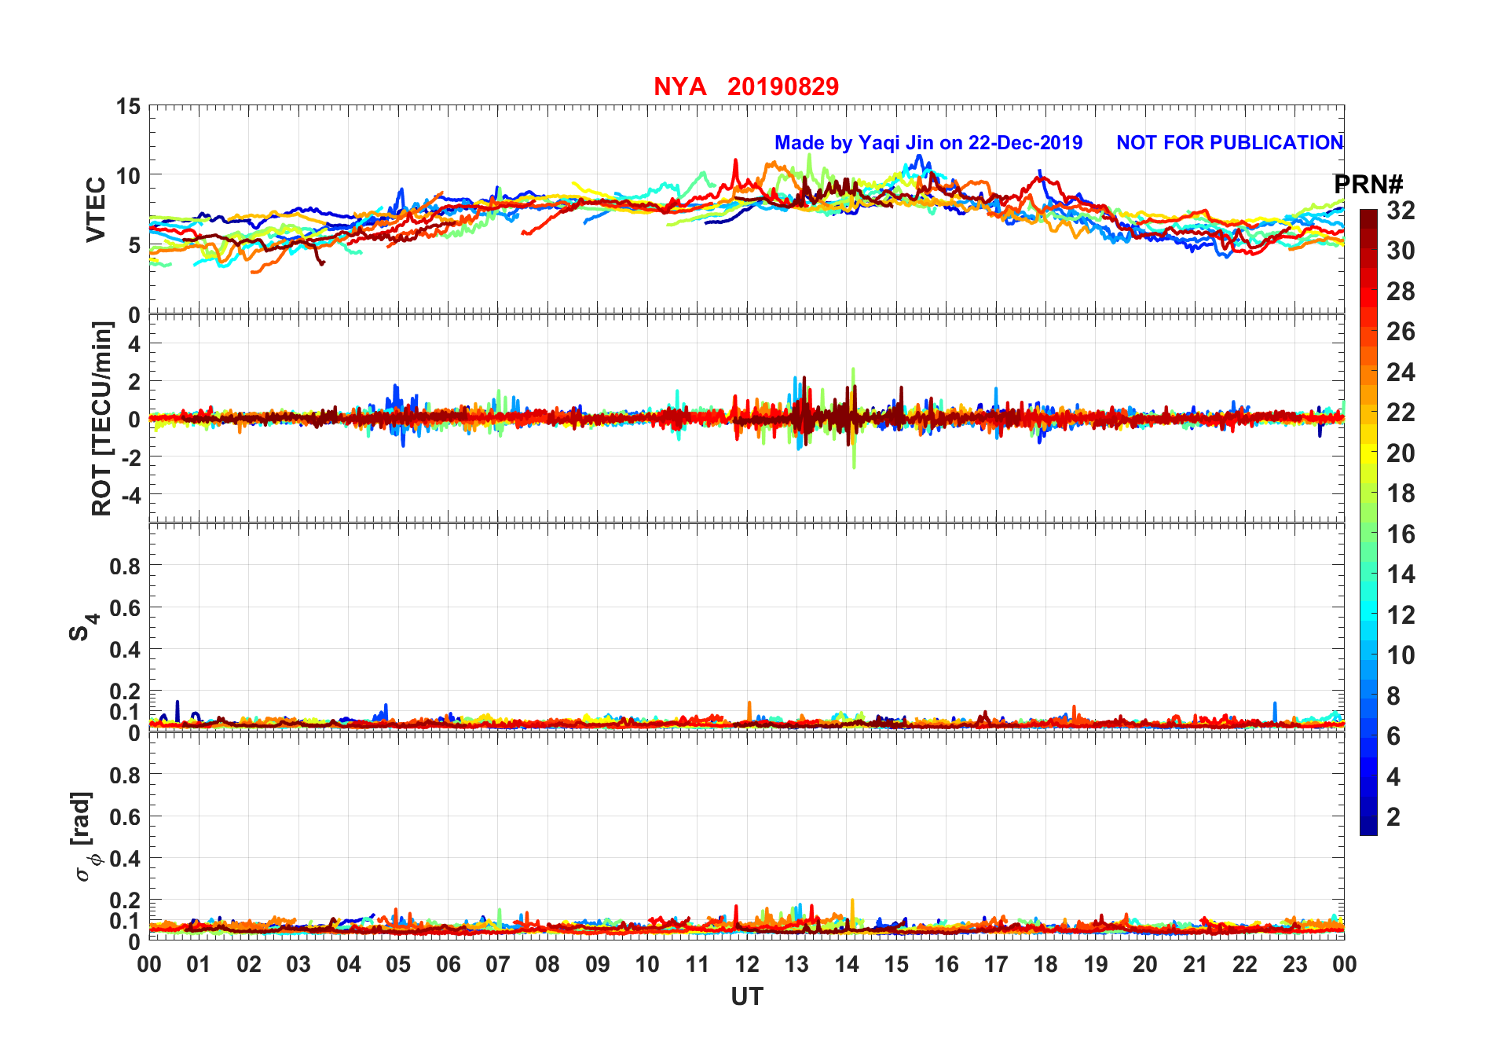Click the ROT axis tick label 2

click(x=135, y=382)
